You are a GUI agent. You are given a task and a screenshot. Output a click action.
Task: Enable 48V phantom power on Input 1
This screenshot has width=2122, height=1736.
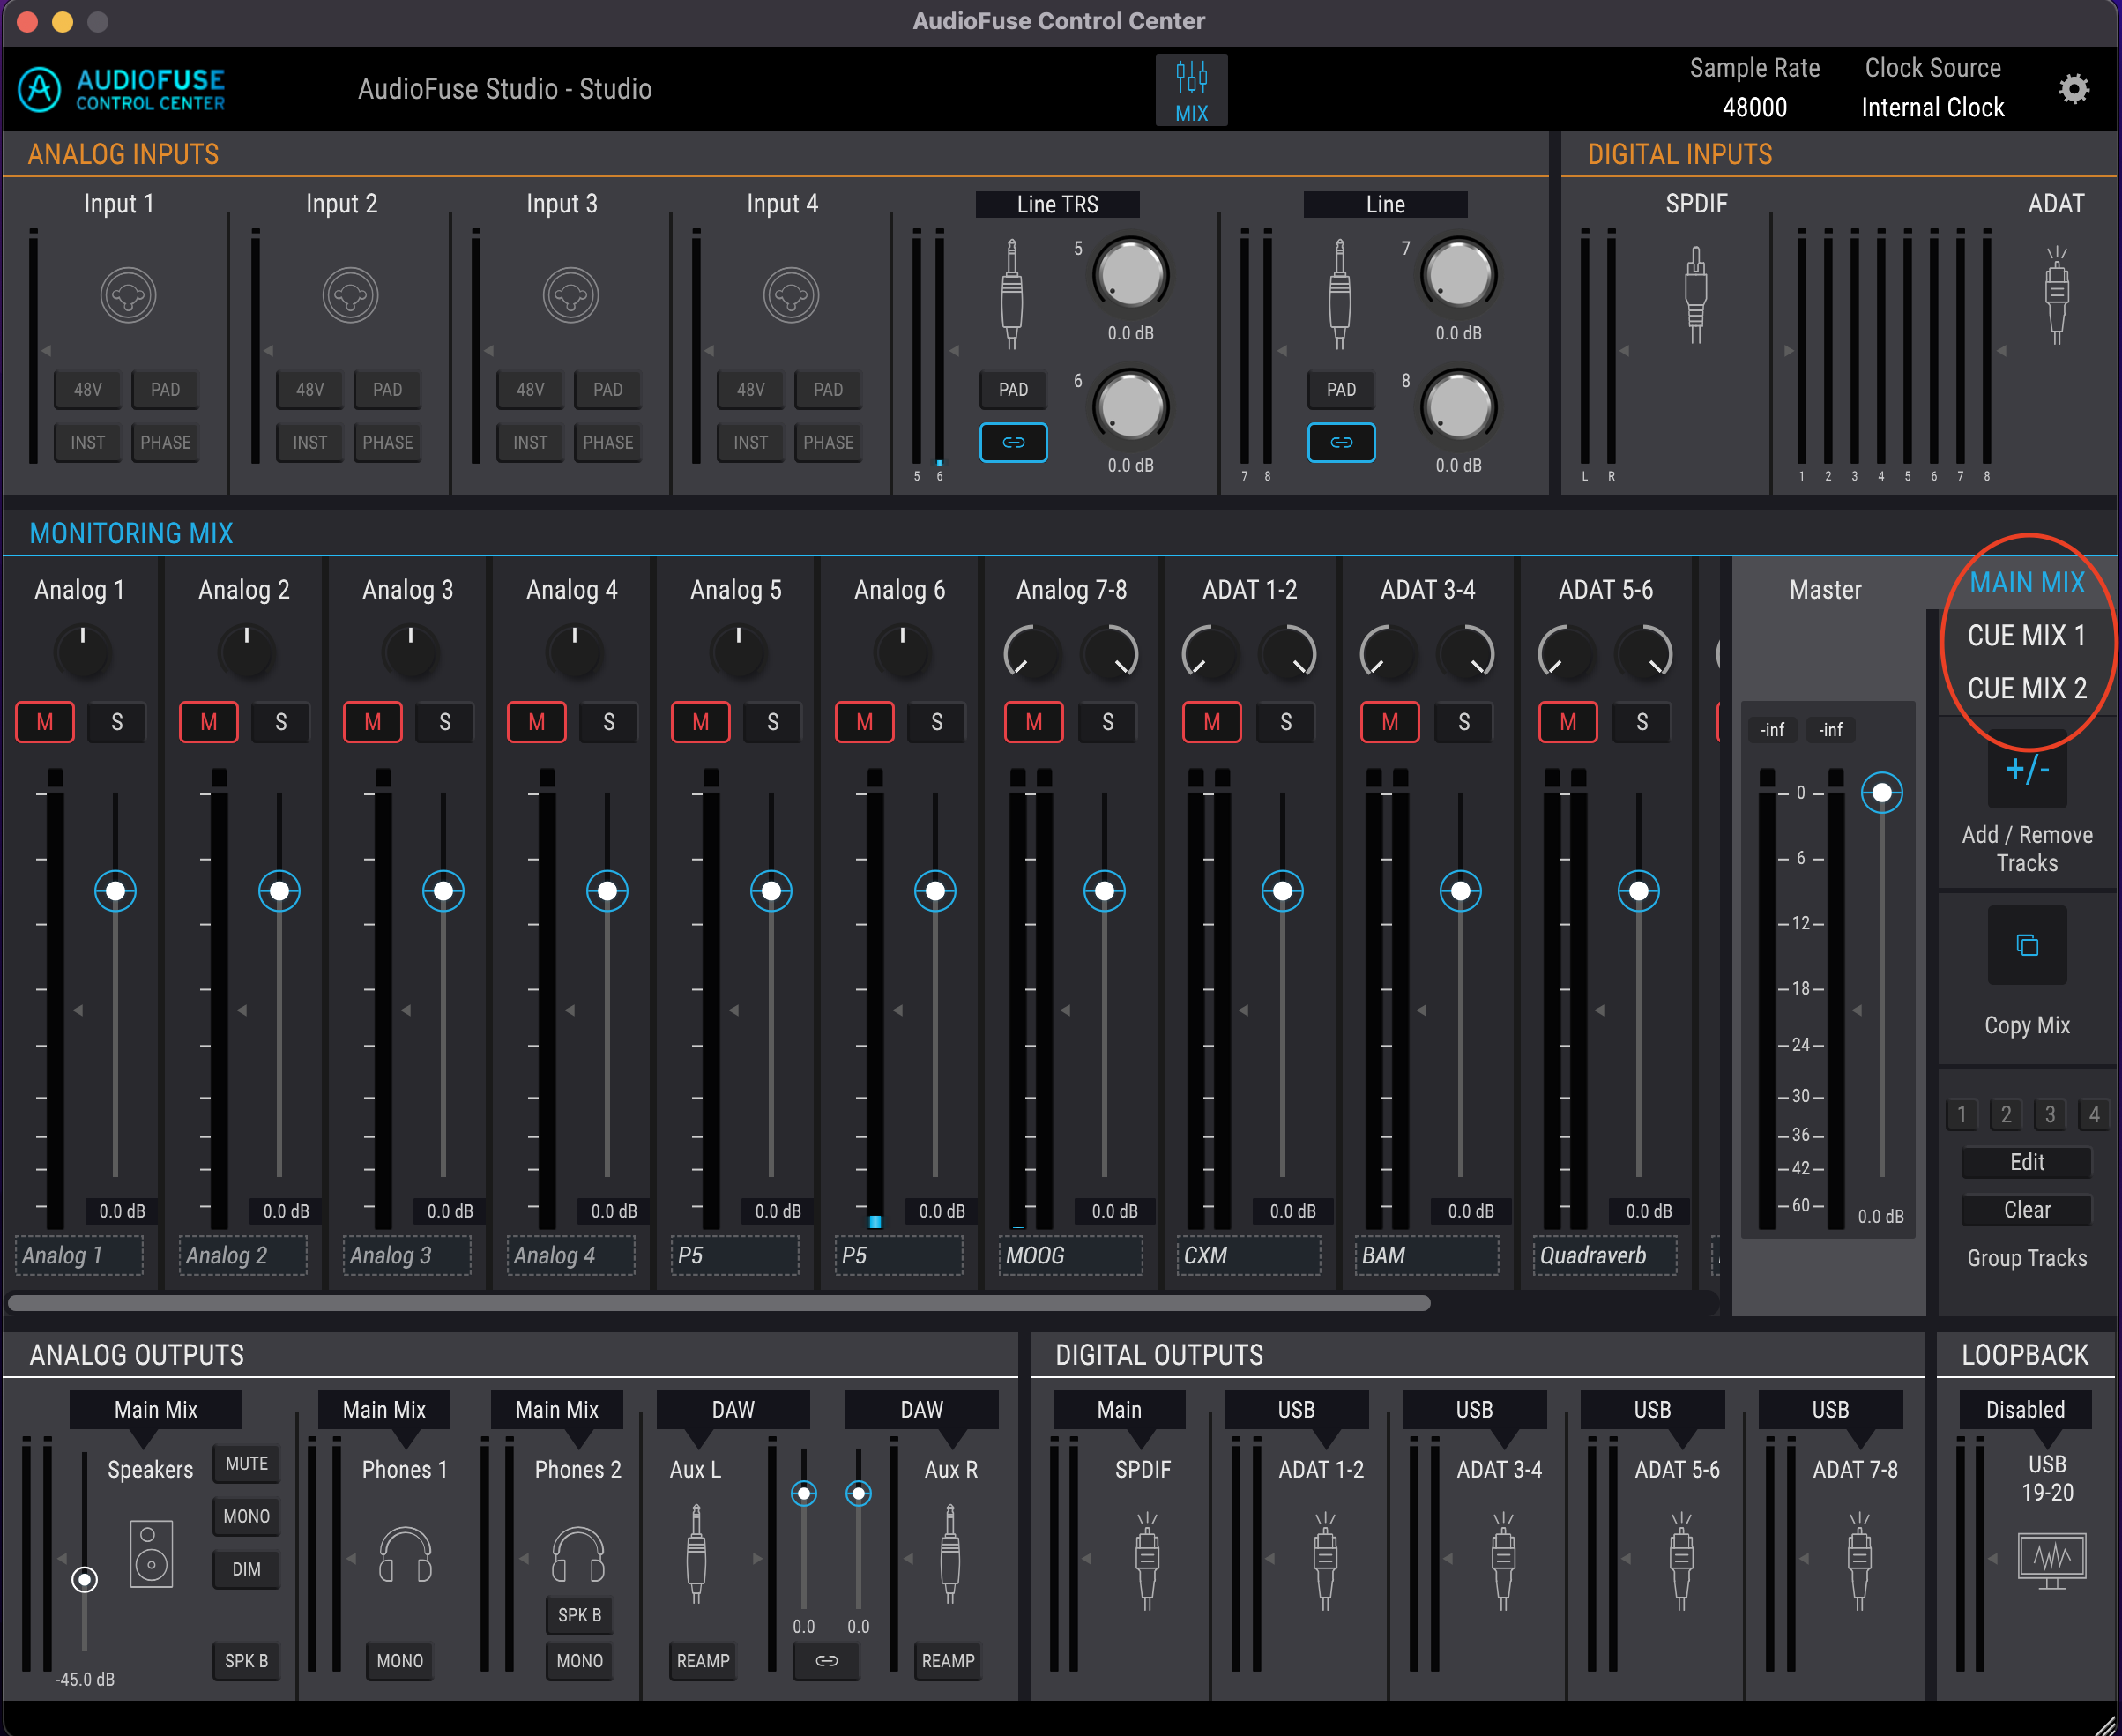pos(88,390)
